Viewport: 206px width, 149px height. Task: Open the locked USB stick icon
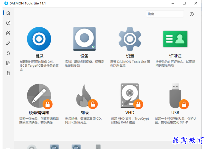click(179, 96)
